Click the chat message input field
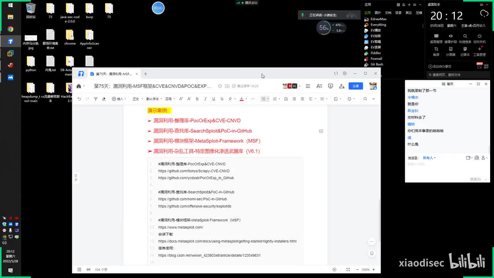Screen dimensions: 494x278 447,168
